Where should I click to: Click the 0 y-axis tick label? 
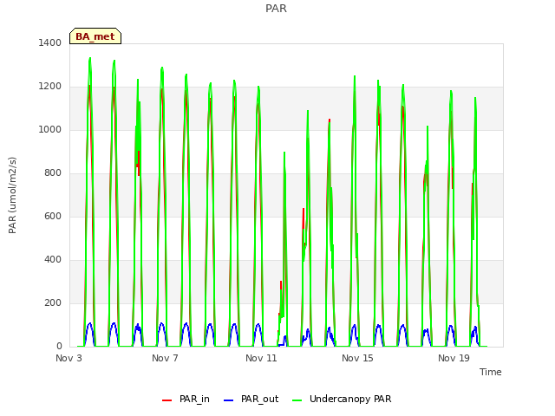click(x=59, y=347)
